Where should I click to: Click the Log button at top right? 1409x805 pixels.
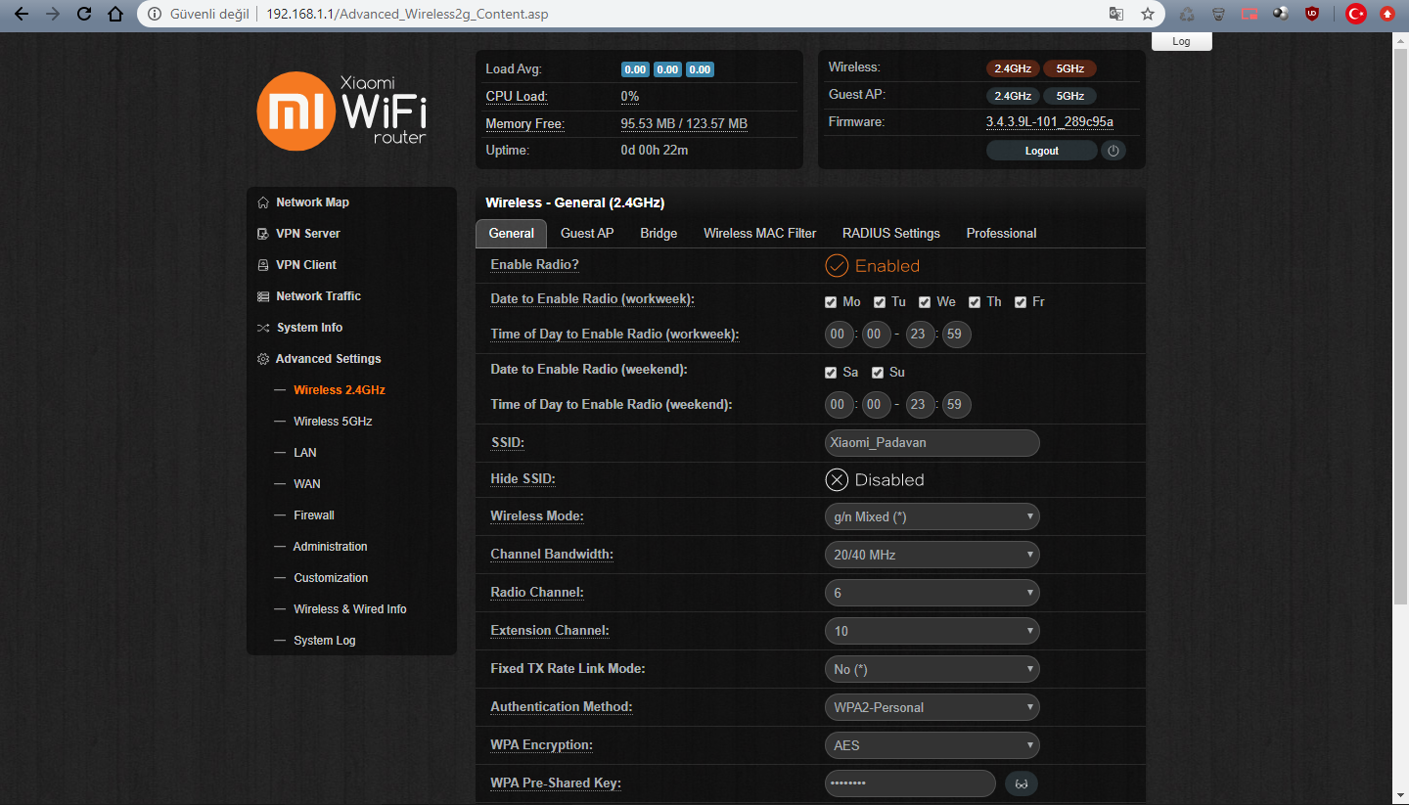coord(1181,41)
